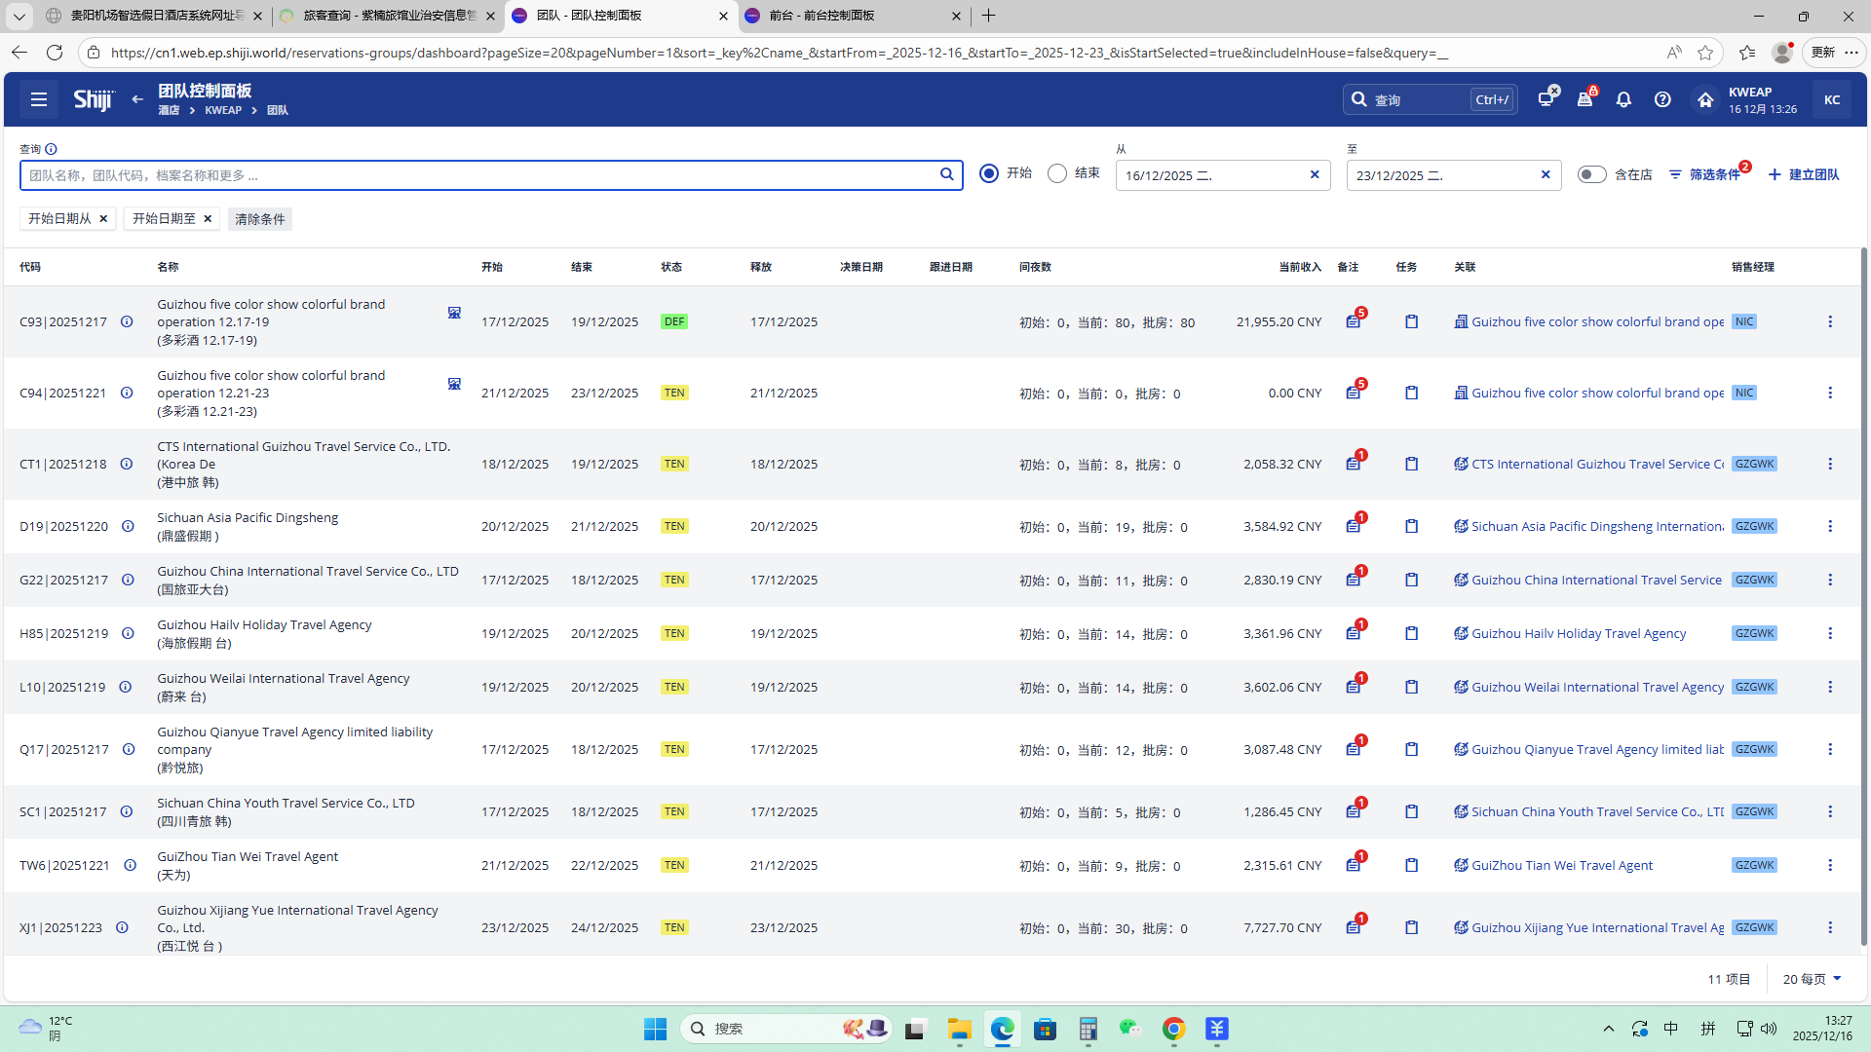Expand the 筛选条件 filter options
Image resolution: width=1871 pixels, height=1052 pixels.
coord(1705,174)
